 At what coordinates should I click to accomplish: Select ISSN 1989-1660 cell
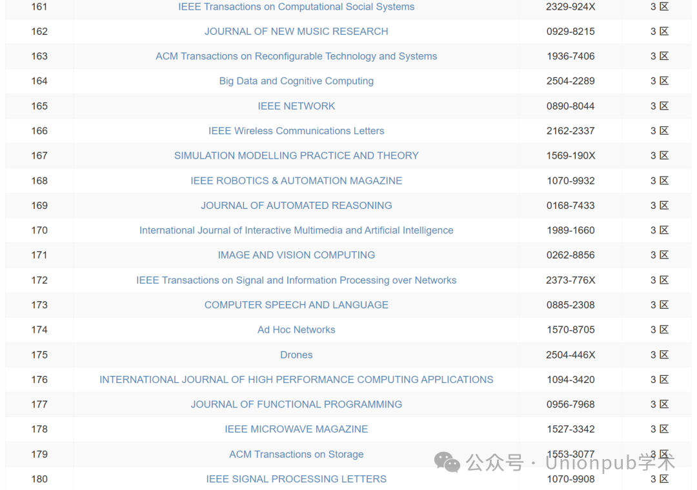(571, 231)
